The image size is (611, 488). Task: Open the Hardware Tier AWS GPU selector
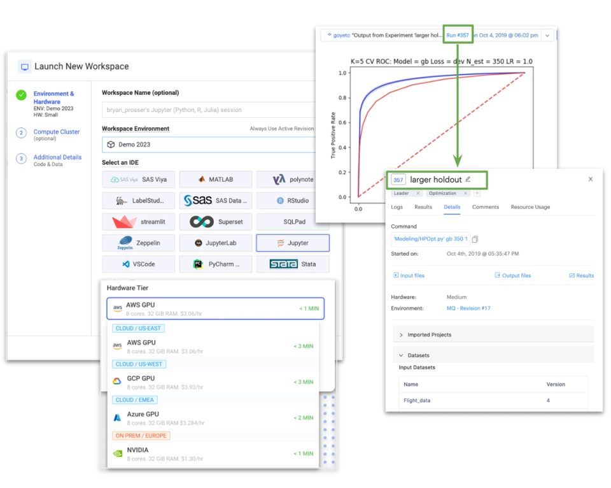(216, 308)
